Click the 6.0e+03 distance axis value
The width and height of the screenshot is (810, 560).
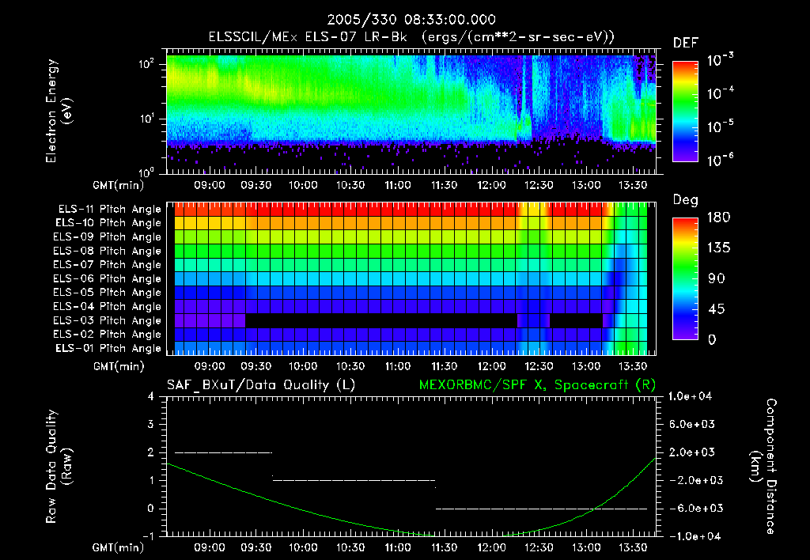point(691,424)
